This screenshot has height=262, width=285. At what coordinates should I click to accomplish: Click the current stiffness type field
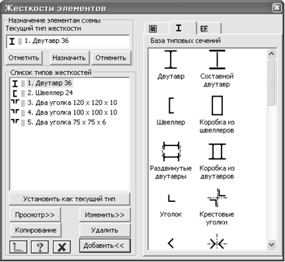[67, 41]
